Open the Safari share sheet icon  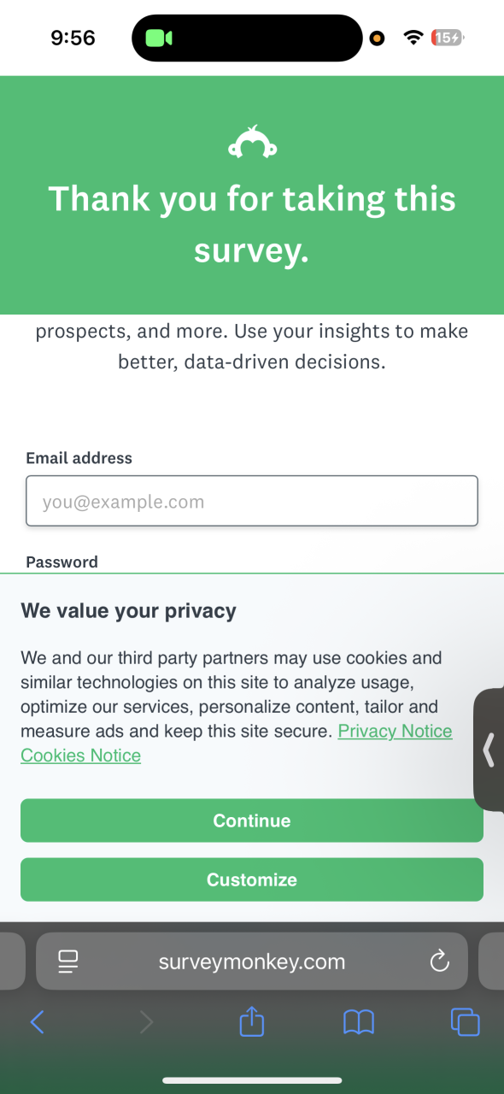[252, 1020]
